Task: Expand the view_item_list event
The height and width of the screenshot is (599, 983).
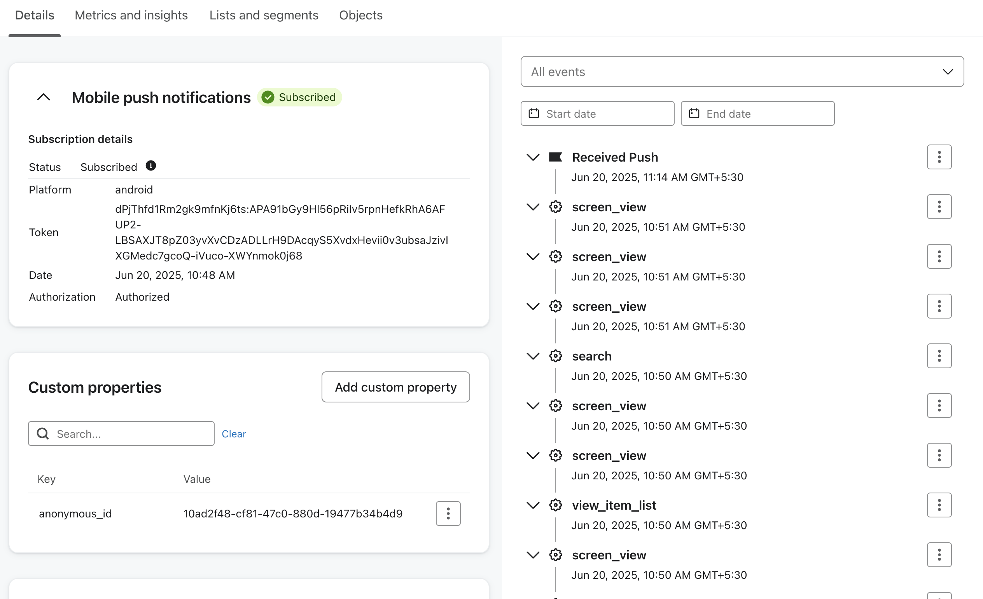Action: point(533,505)
